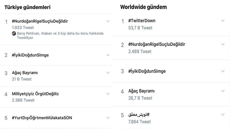View the #YurtDışıÖğrtmenMülakataSON hashtag

point(42,118)
